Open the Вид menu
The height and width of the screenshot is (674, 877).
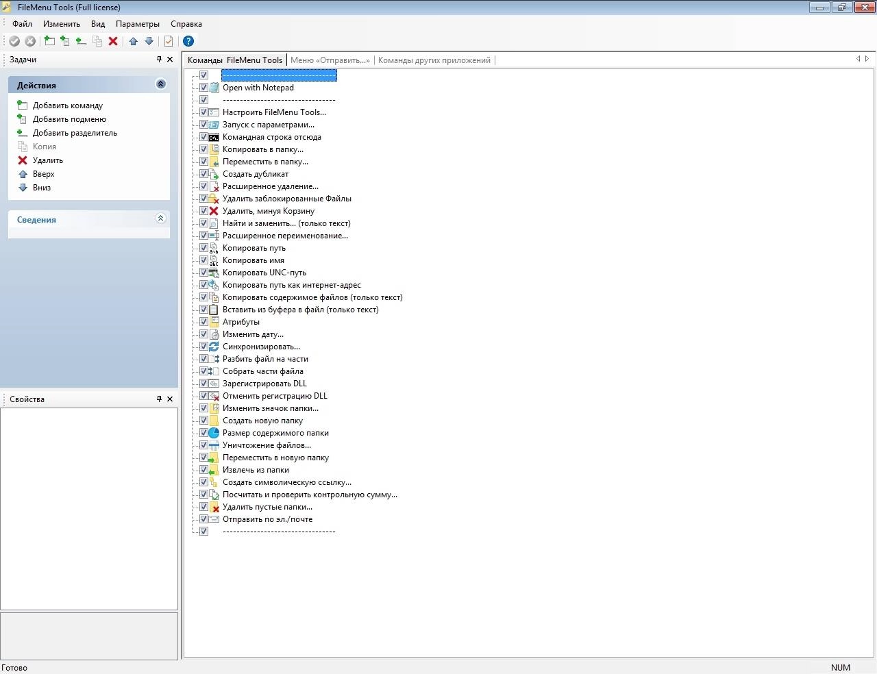click(x=98, y=23)
